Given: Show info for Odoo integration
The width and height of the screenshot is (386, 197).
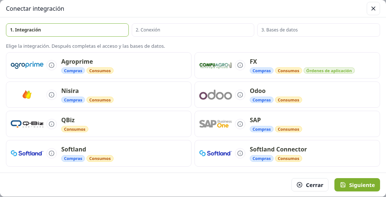Looking at the screenshot, I should (240, 94).
